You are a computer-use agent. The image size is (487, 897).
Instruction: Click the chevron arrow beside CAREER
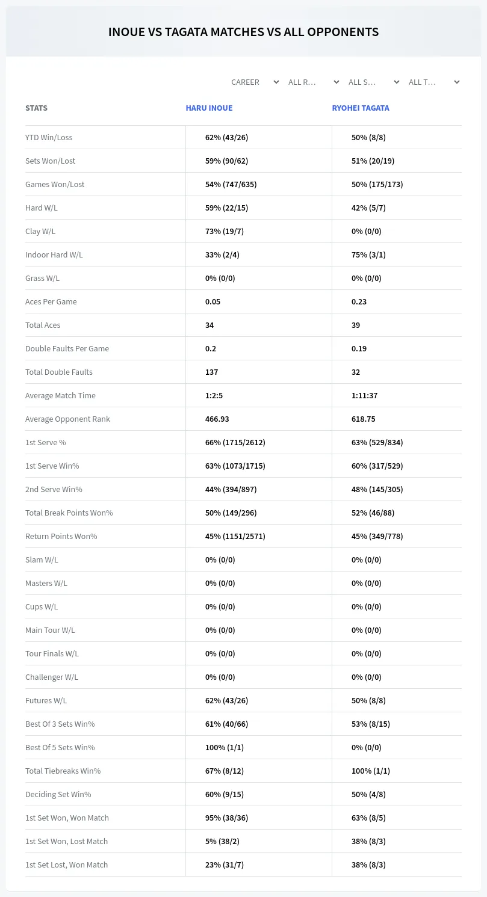(x=276, y=82)
